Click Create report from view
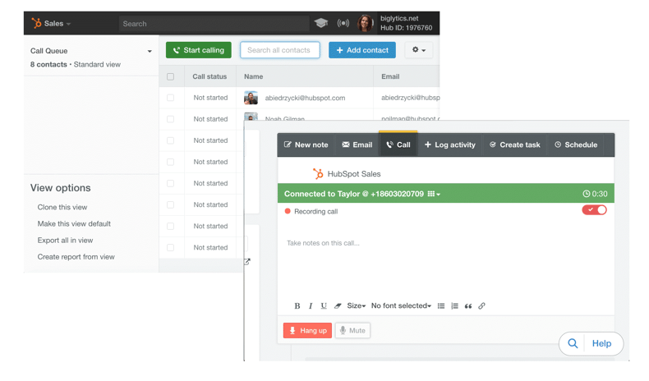 (76, 257)
